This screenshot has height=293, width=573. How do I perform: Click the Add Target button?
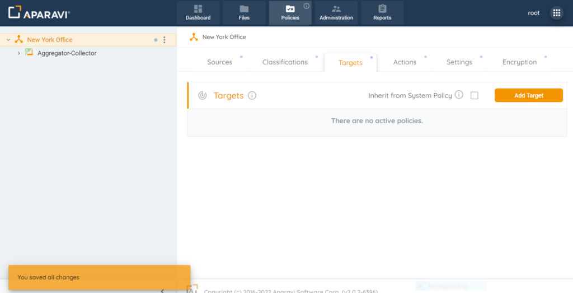click(528, 95)
